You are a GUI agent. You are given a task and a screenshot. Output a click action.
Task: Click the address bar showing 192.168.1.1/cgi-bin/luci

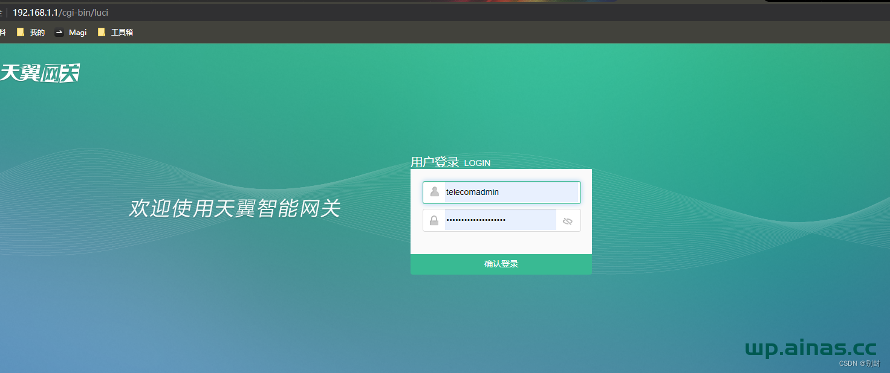coord(60,11)
